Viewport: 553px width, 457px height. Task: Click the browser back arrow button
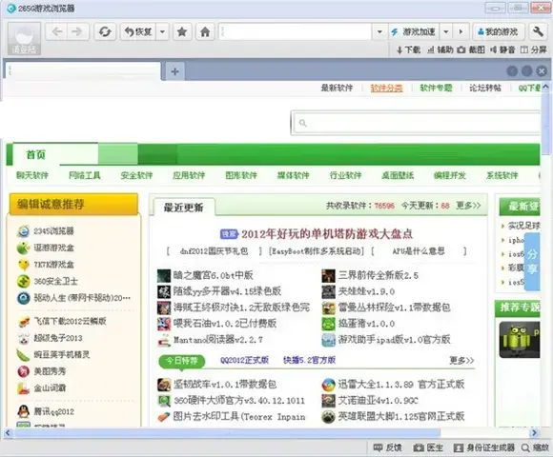[x=57, y=32]
